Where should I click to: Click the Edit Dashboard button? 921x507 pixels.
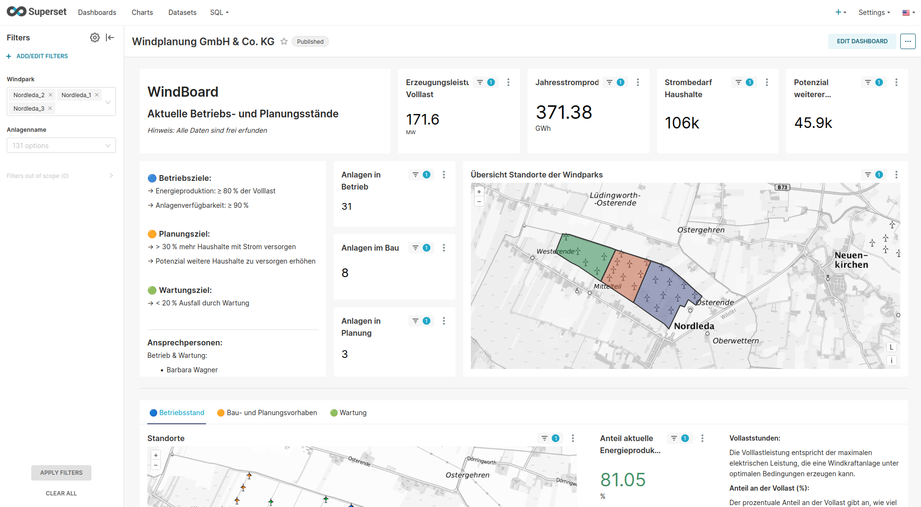point(862,41)
